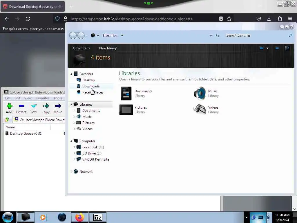
Task: Open the Music library icon
Action: [200, 93]
